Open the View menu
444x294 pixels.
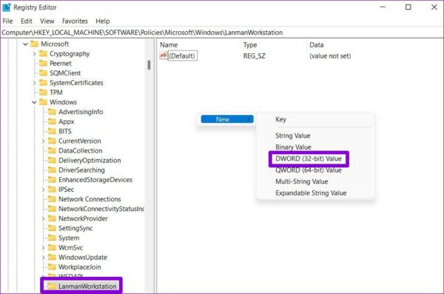click(x=47, y=21)
